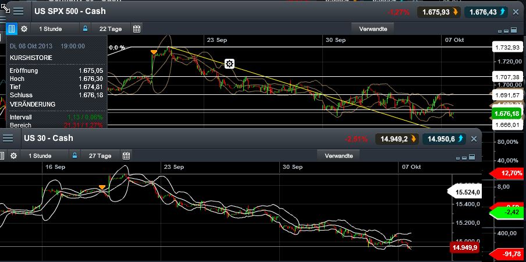Click the 1.691,57 price level label
This screenshot has height=262, width=526.
click(x=507, y=95)
